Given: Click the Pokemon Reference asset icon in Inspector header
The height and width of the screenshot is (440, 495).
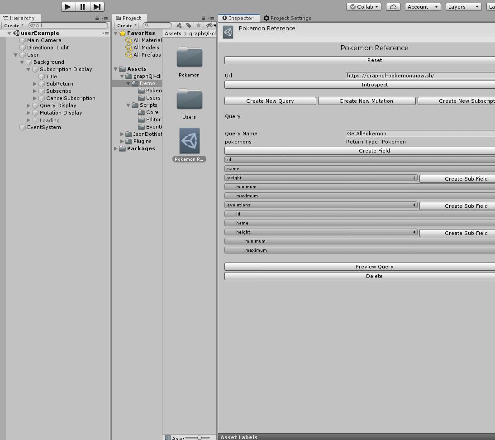Looking at the screenshot, I should [228, 32].
